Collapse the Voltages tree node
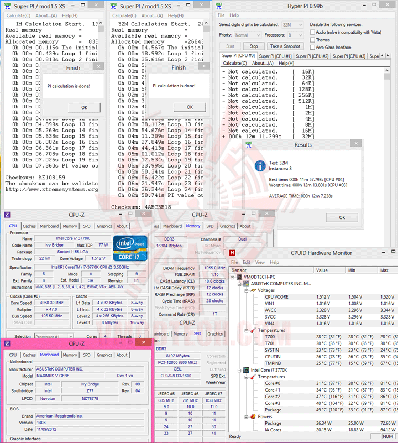The height and width of the screenshot is (443, 398). (246, 290)
